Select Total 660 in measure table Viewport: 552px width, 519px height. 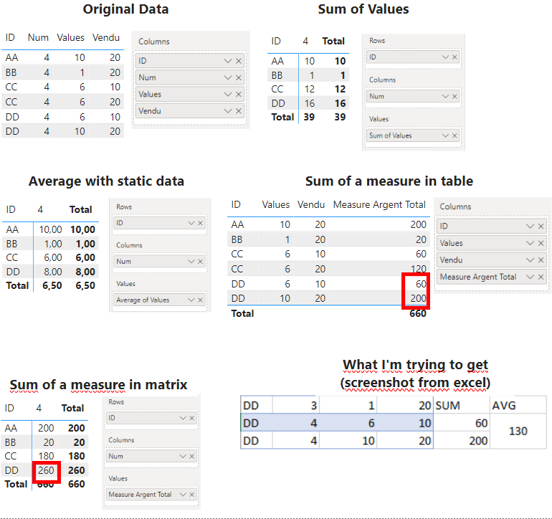pyautogui.click(x=418, y=313)
